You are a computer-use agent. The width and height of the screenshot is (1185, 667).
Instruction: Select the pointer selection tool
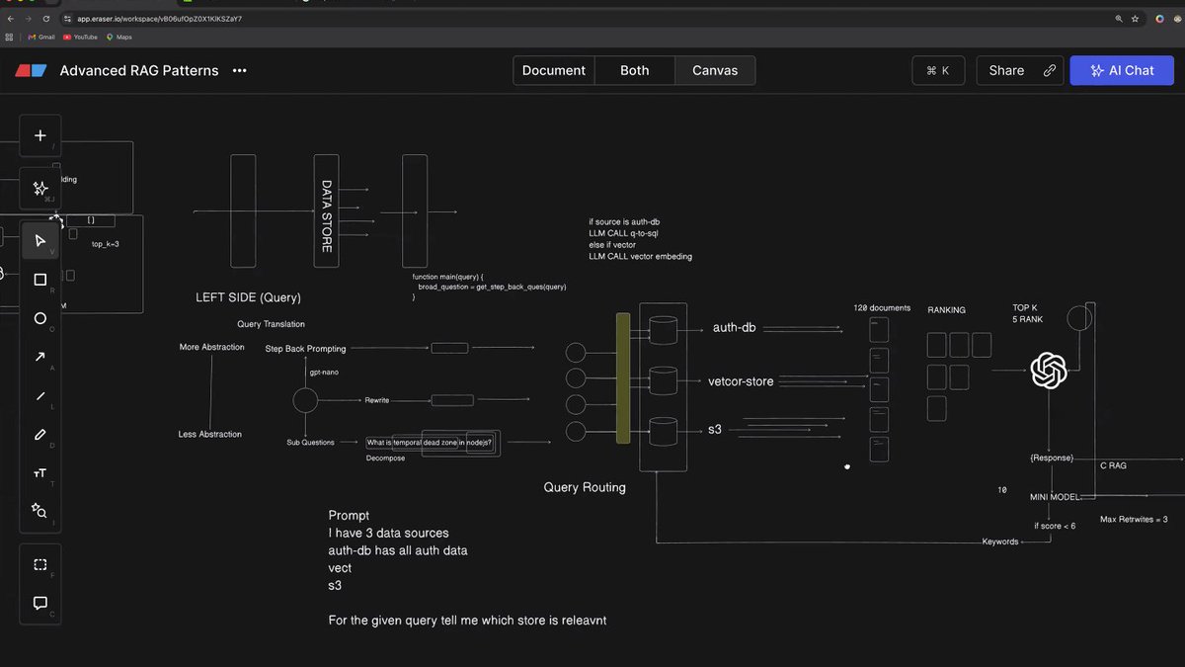[40, 240]
